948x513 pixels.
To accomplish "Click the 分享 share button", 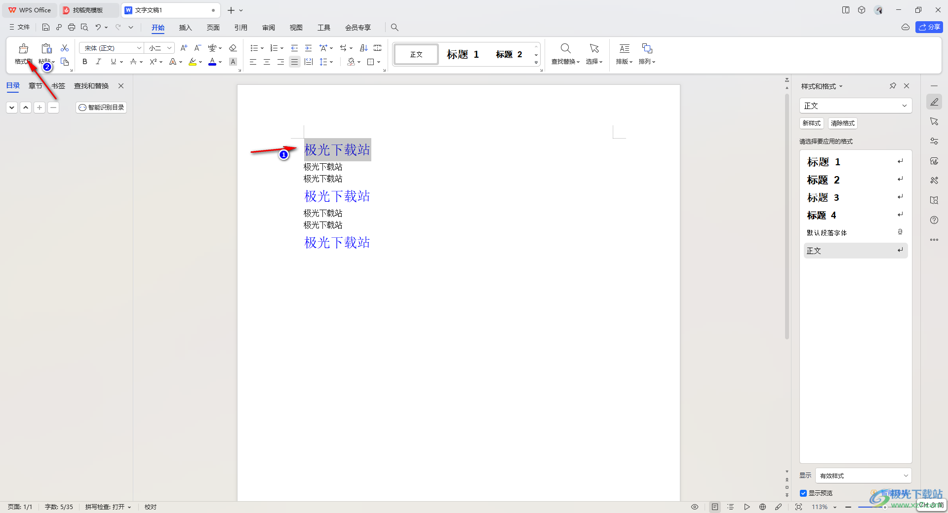I will tap(929, 27).
